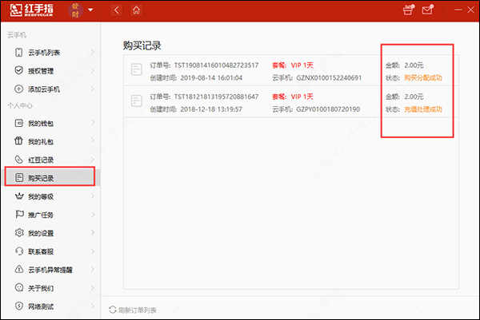Open 云手机列表 in the sidebar

pos(51,53)
